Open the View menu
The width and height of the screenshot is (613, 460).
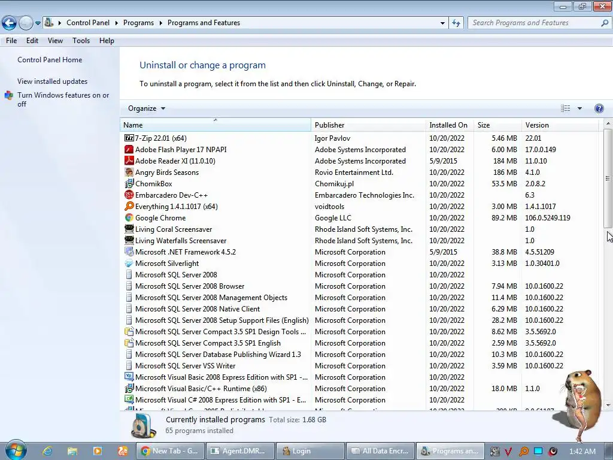(x=55, y=41)
